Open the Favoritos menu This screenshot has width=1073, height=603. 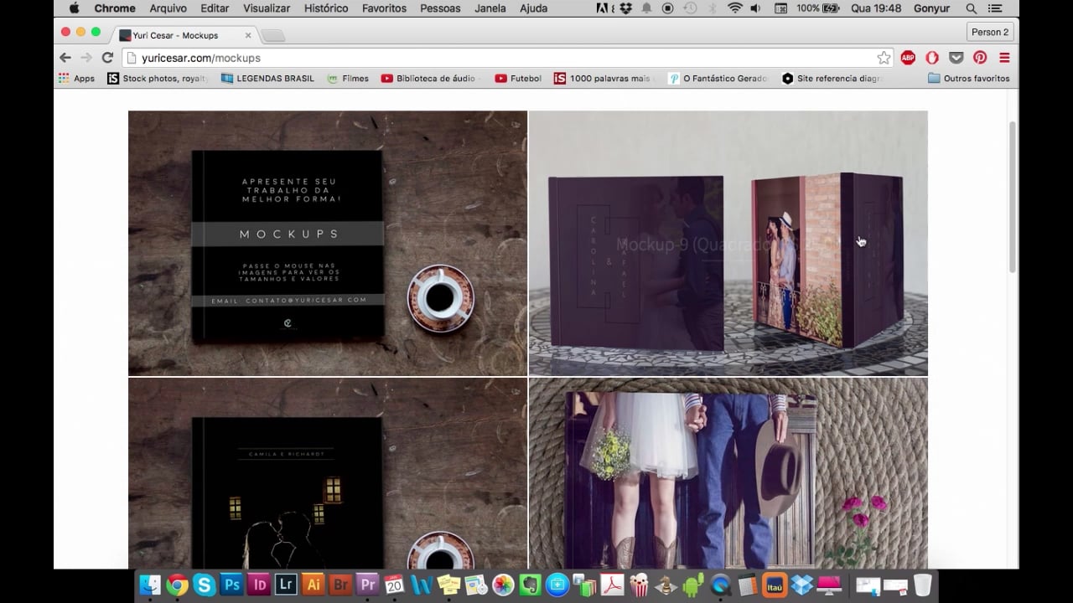(384, 8)
